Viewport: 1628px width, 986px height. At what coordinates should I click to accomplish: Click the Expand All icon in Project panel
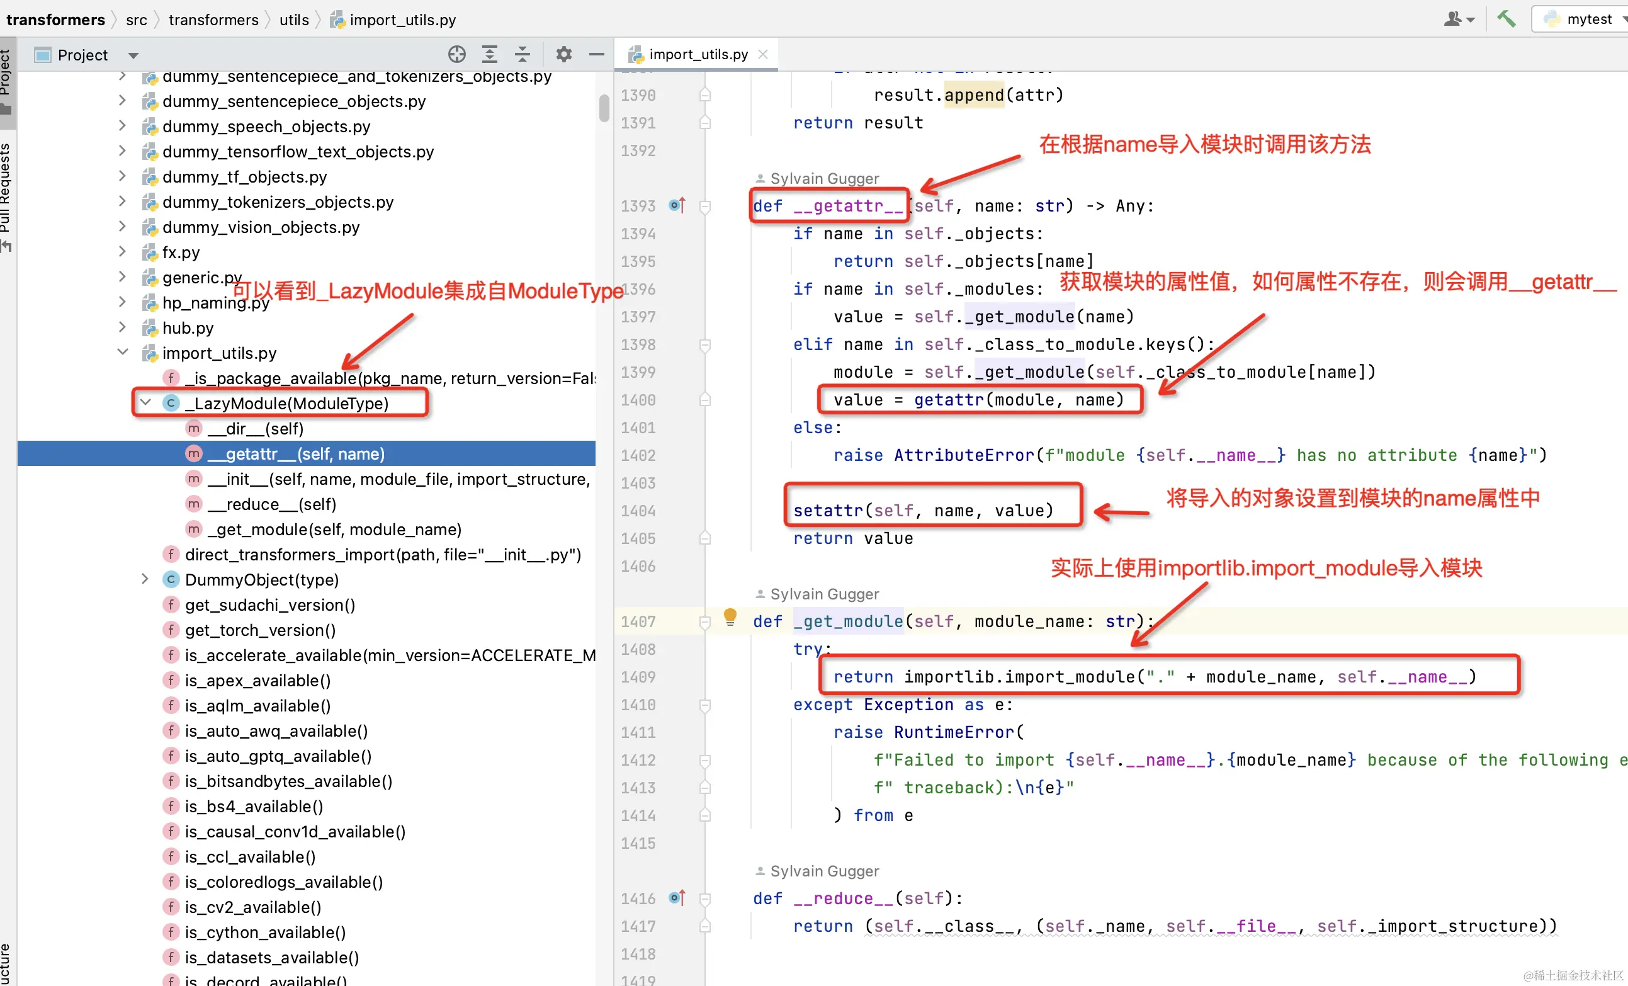tap(490, 54)
